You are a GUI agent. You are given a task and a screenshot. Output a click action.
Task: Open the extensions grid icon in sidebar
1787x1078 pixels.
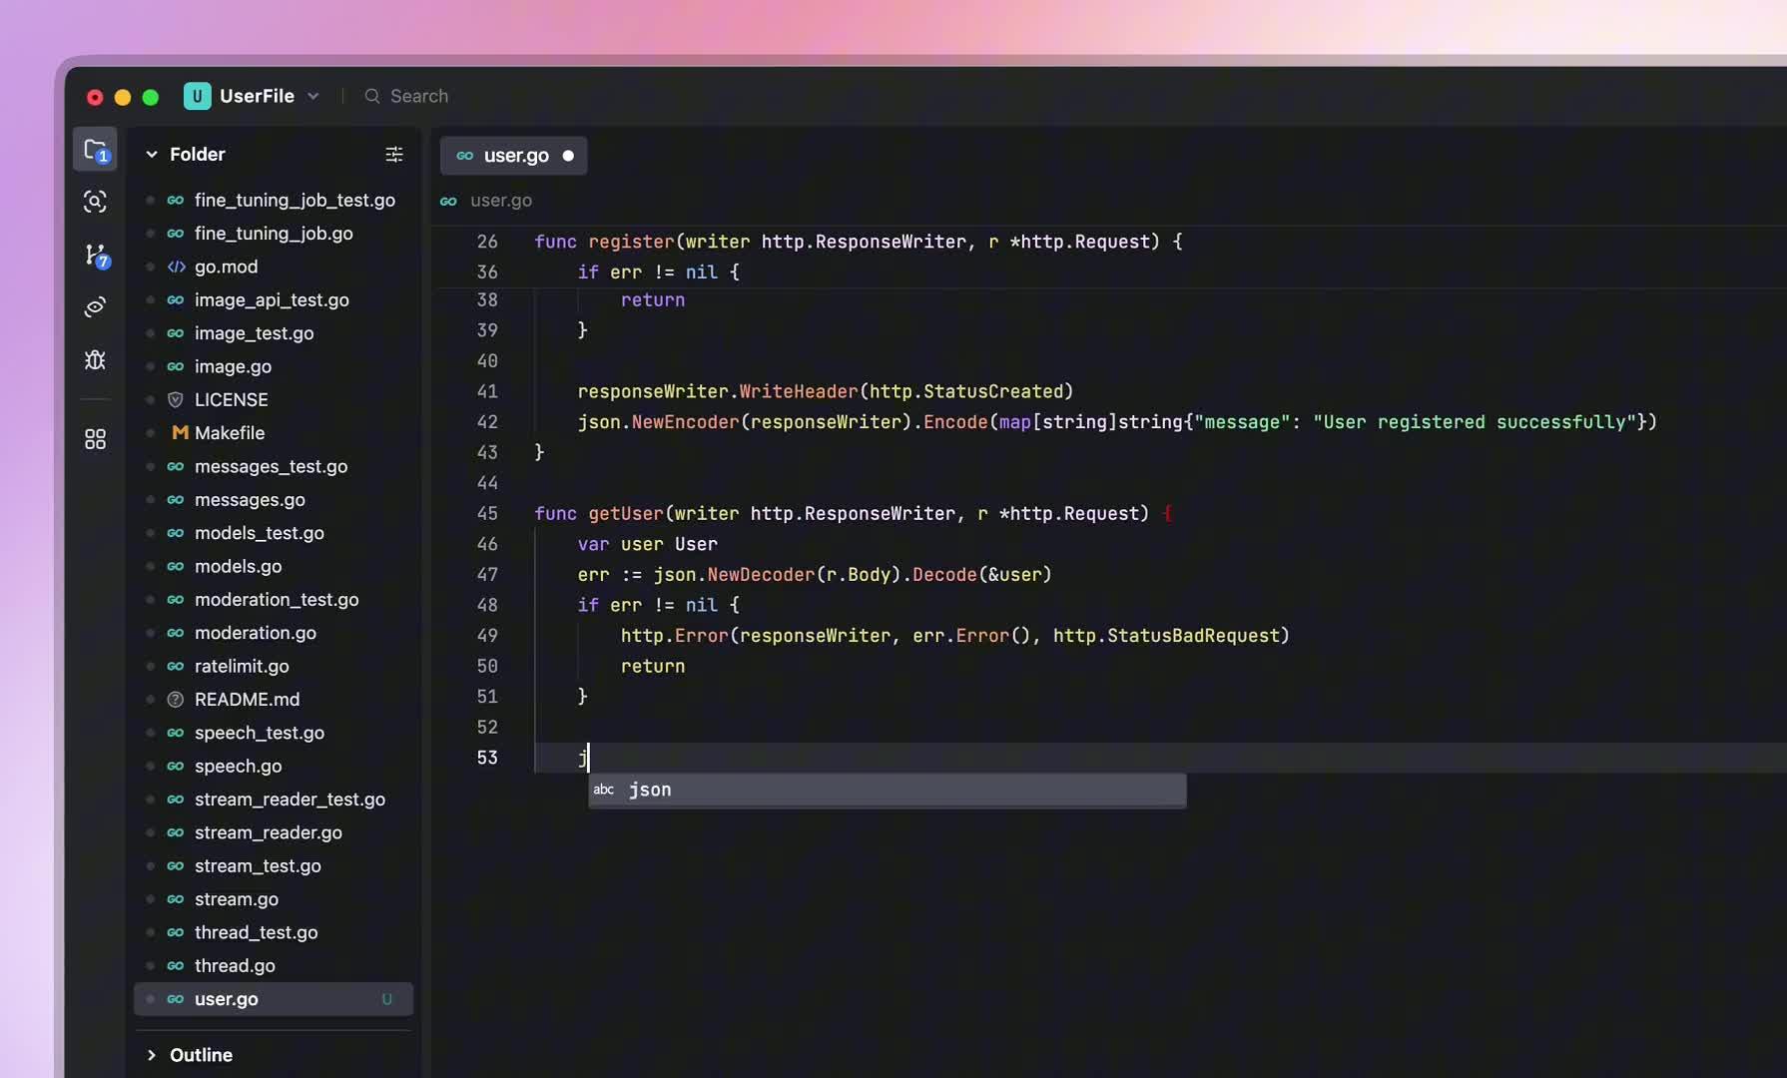tap(95, 438)
